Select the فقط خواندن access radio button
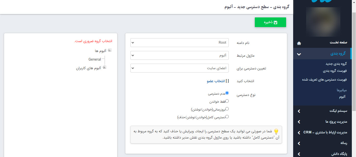Viewport: 356px width, 157px height. point(227,101)
